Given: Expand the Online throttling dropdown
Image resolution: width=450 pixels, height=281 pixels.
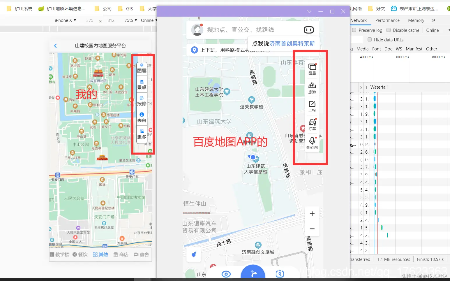Looking at the screenshot, I should pos(149,20).
